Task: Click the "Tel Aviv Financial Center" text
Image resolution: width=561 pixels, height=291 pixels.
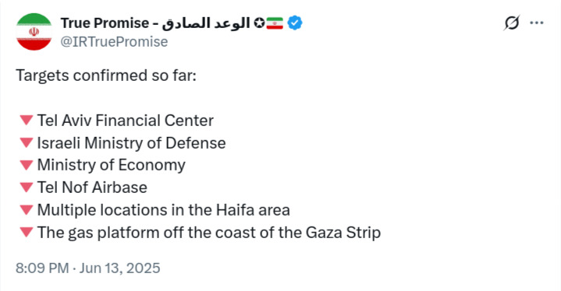Action: pos(126,121)
